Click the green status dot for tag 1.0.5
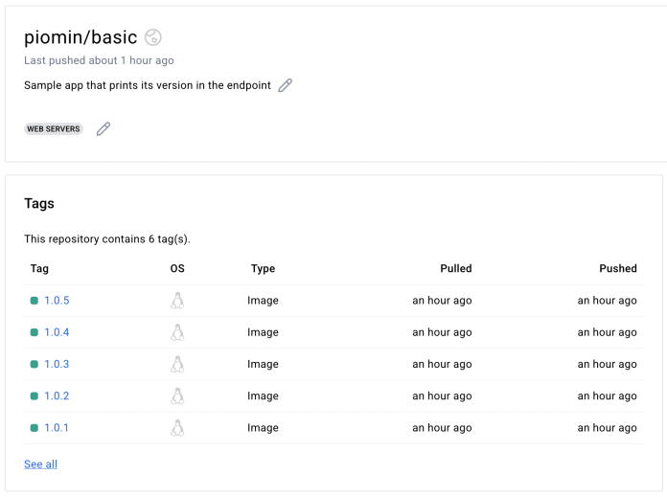 [34, 301]
